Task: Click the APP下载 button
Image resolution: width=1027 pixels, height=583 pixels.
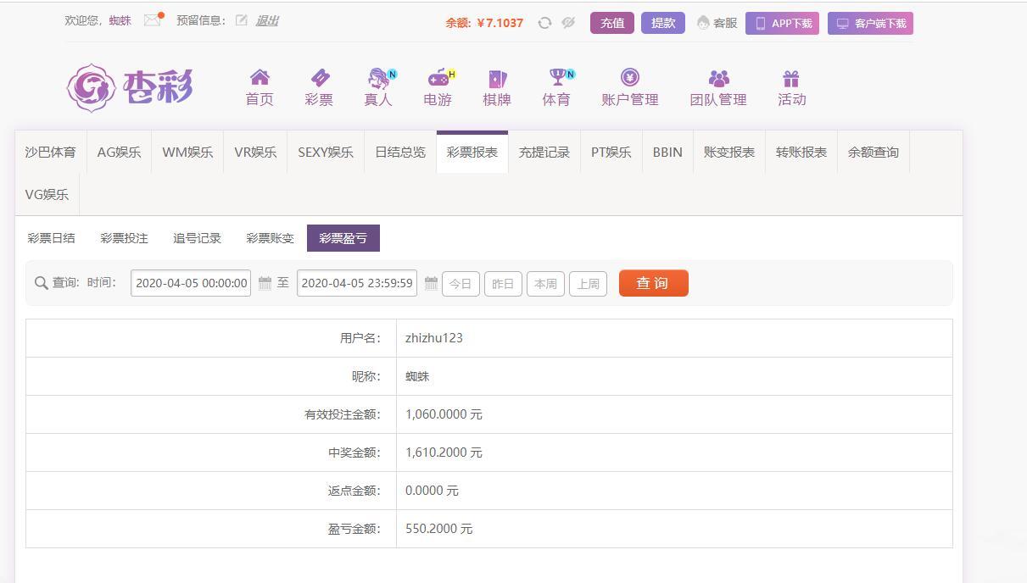Action: point(782,24)
